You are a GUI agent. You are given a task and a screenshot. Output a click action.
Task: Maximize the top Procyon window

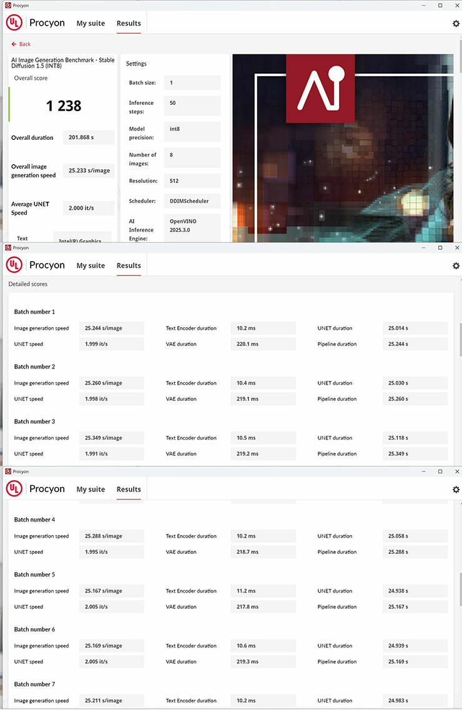point(440,6)
